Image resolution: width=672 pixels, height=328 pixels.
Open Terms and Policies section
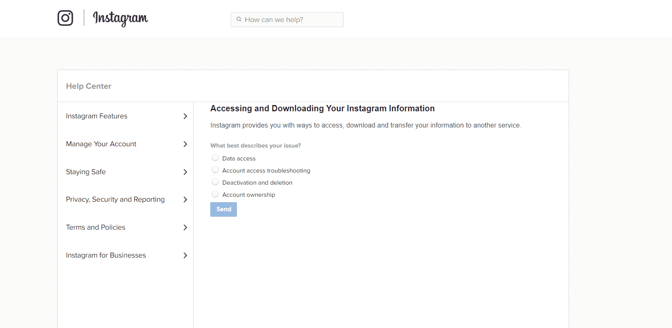click(96, 228)
